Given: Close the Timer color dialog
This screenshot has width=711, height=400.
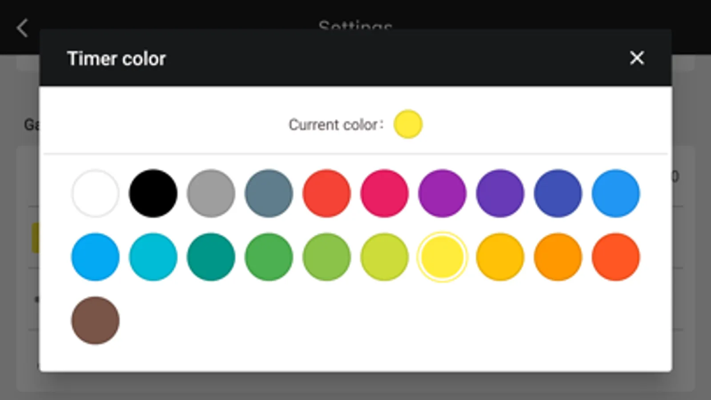Looking at the screenshot, I should click(x=637, y=58).
